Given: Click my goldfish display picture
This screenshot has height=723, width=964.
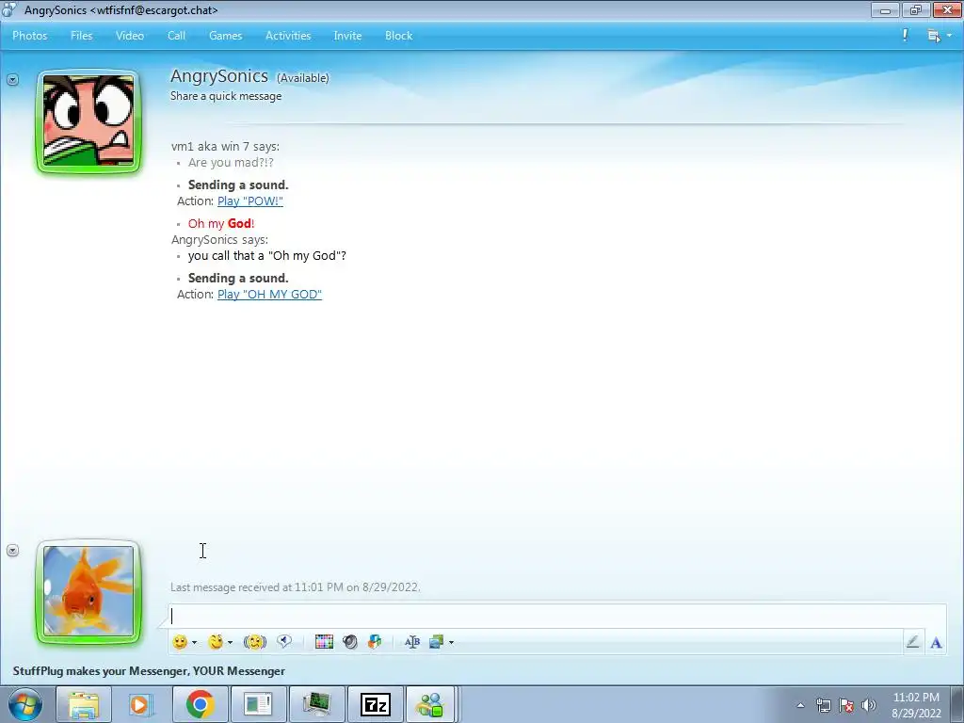Looking at the screenshot, I should (88, 592).
